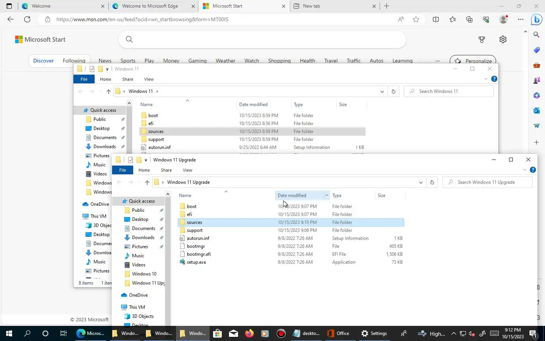The image size is (545, 341).
Task: Open Split screen icon in Edge toolbar
Action: 436,19
